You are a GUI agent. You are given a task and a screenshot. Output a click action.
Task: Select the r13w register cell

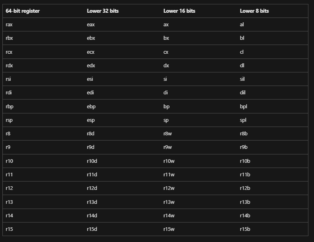coord(169,202)
